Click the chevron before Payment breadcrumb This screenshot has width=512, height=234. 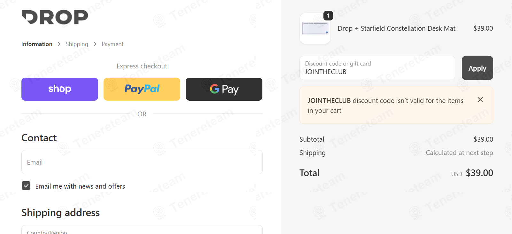pos(95,44)
